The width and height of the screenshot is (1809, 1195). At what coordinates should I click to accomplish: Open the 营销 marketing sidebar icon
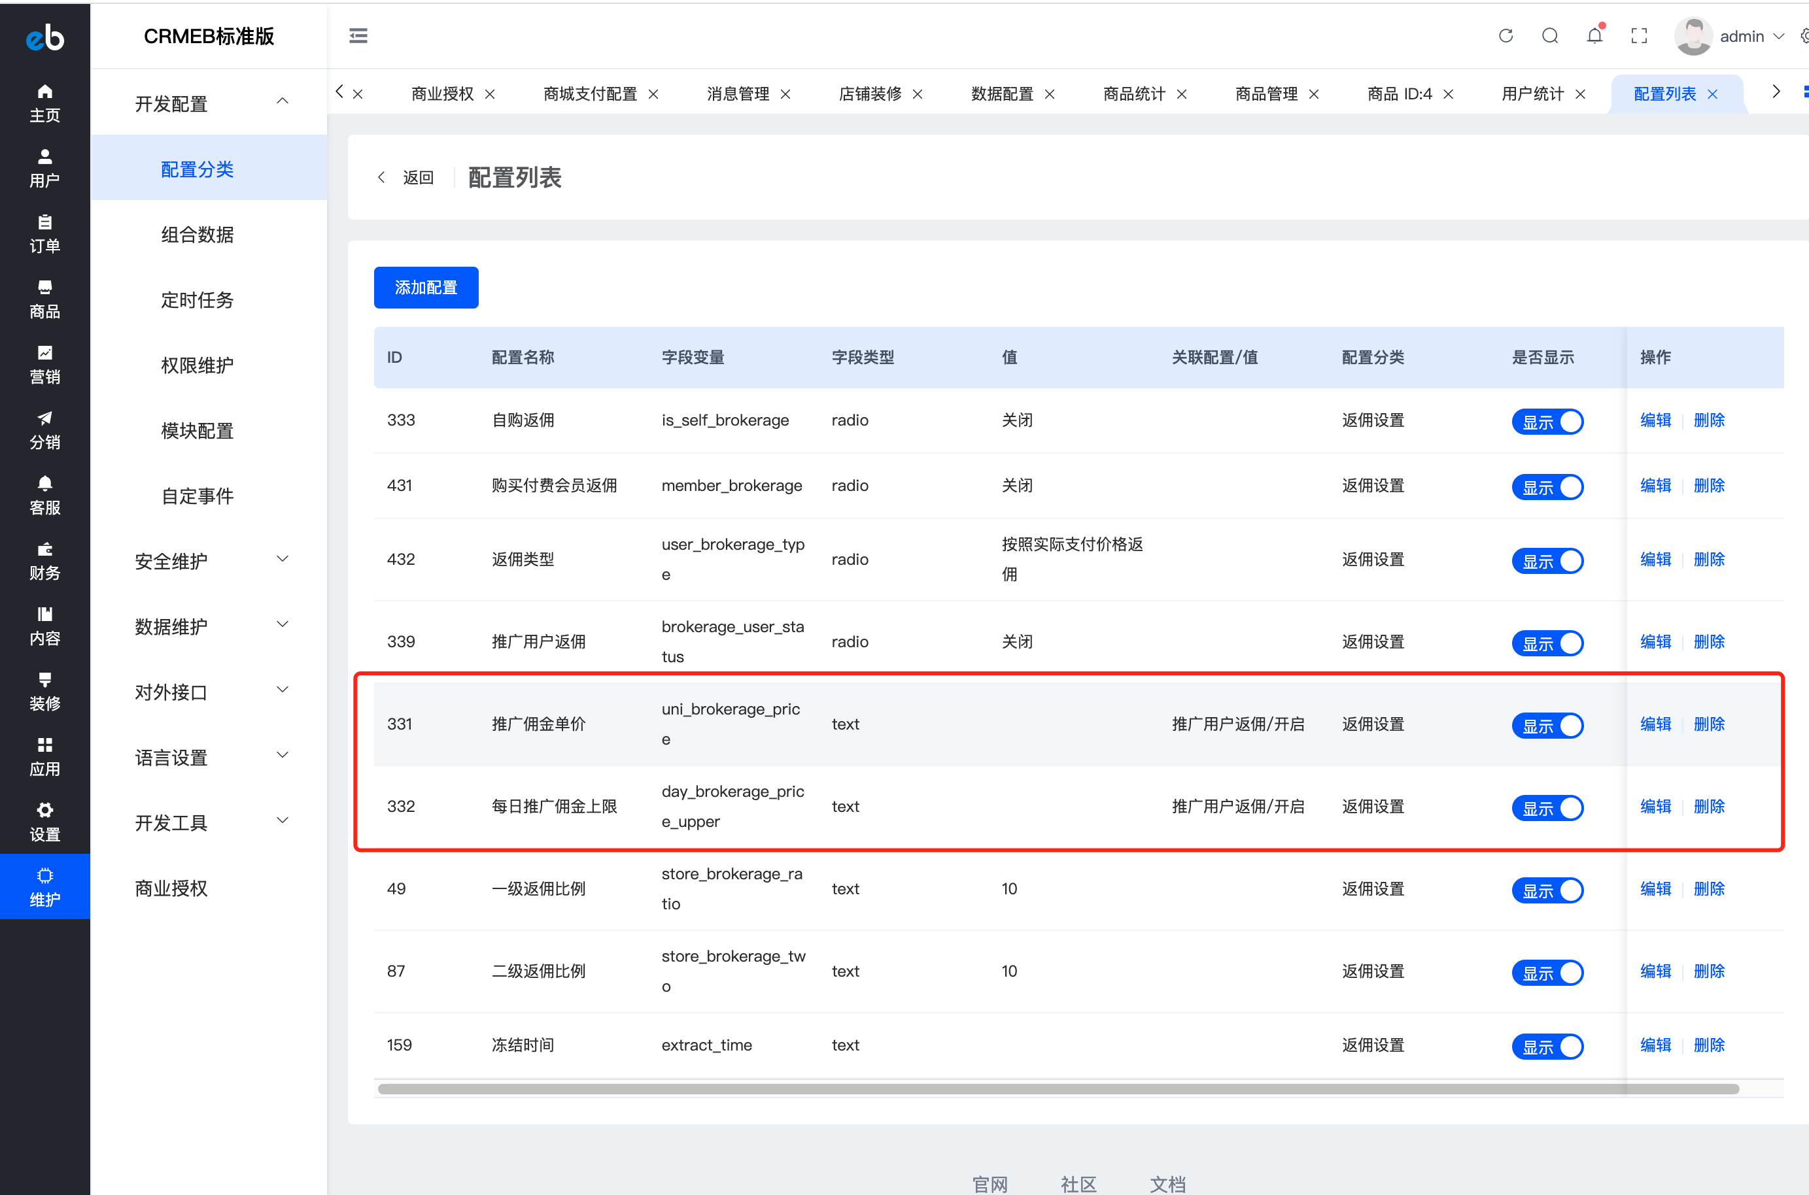[x=45, y=365]
